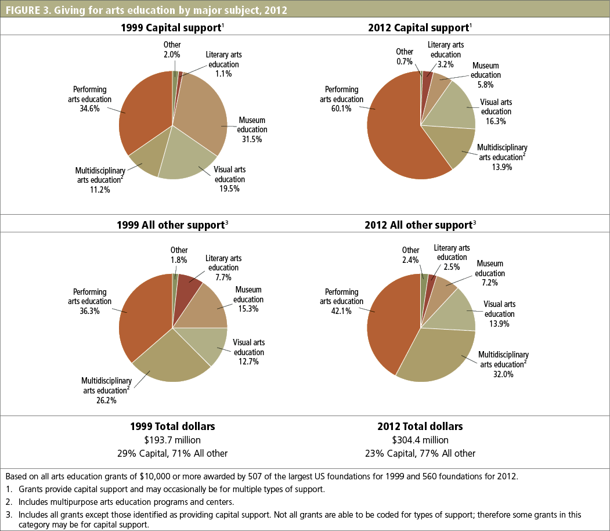This screenshot has width=610, height=531.
Task: Click the Performing arts education 36.3% label
Action: 89,302
